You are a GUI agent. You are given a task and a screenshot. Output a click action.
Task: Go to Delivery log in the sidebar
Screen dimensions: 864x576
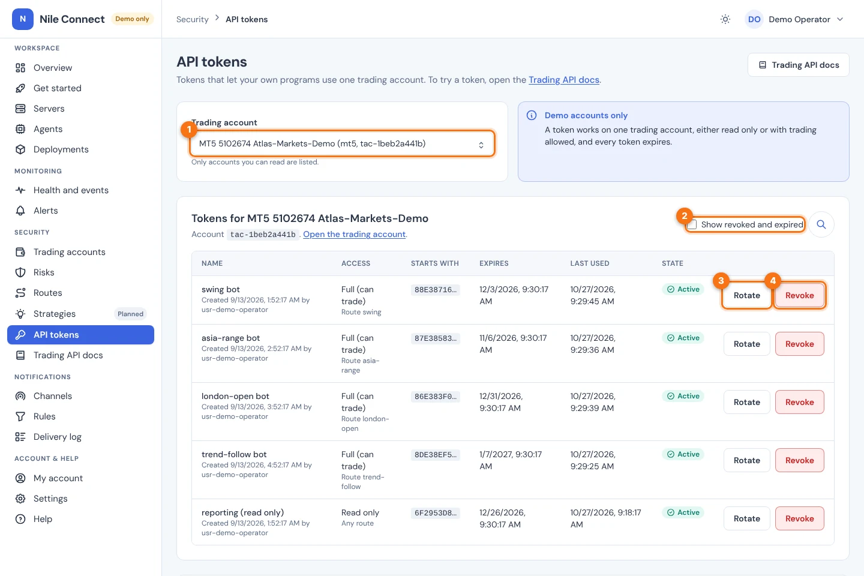pyautogui.click(x=80, y=437)
